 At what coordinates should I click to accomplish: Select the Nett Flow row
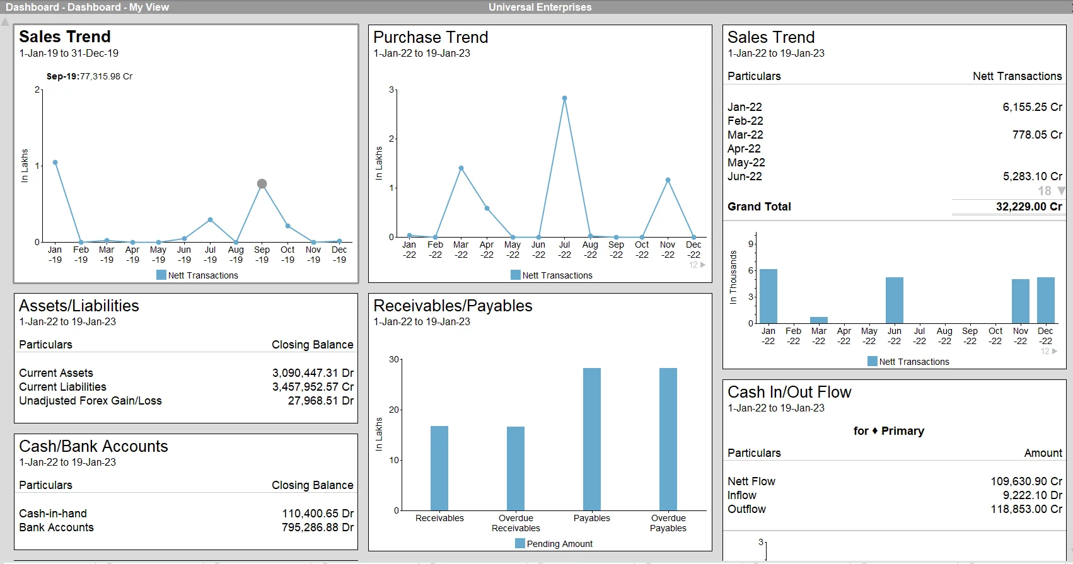[895, 481]
